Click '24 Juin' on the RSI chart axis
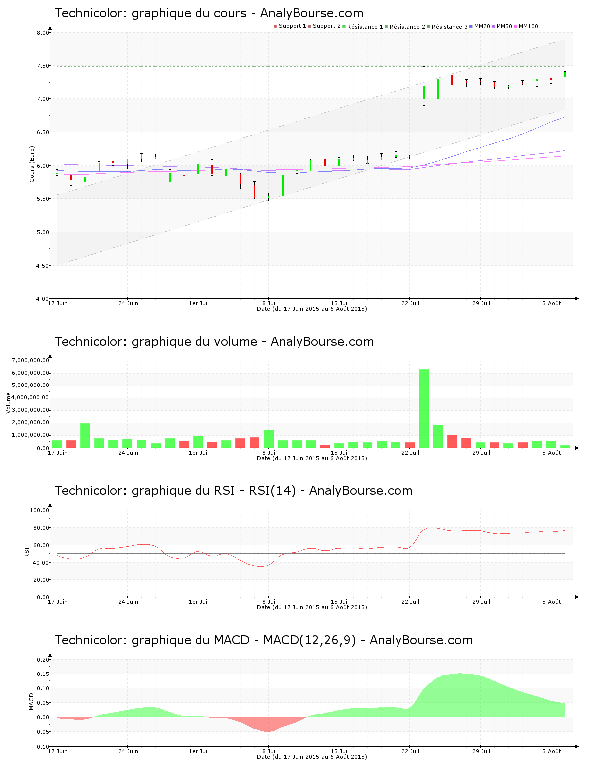 pyautogui.click(x=128, y=602)
